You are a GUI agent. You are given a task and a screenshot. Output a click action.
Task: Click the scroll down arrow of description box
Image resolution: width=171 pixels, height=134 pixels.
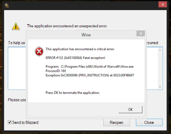[160, 87]
